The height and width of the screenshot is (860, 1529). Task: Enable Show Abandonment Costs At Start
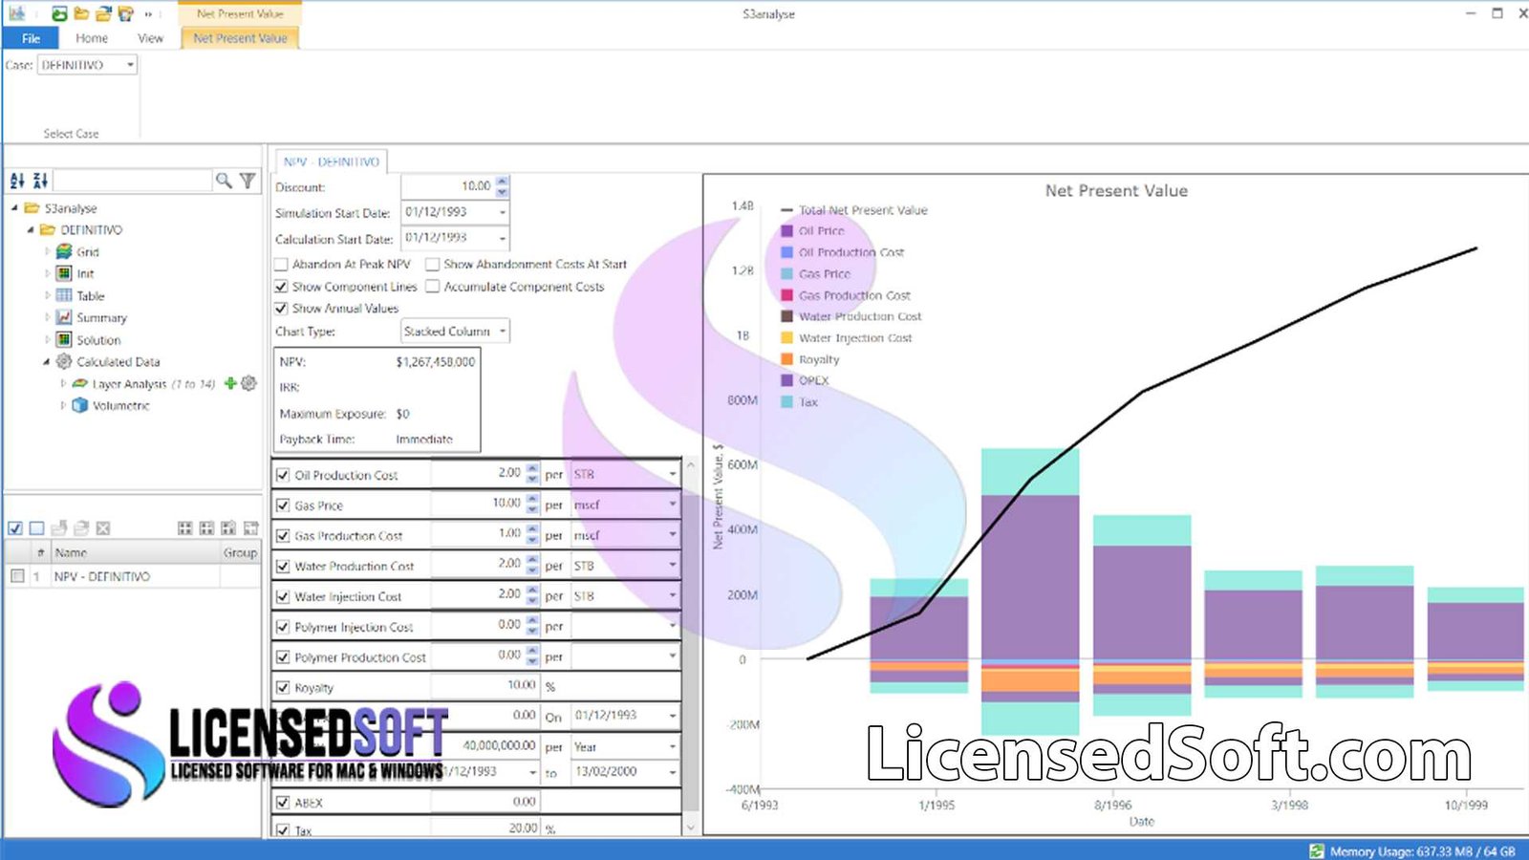click(x=432, y=264)
